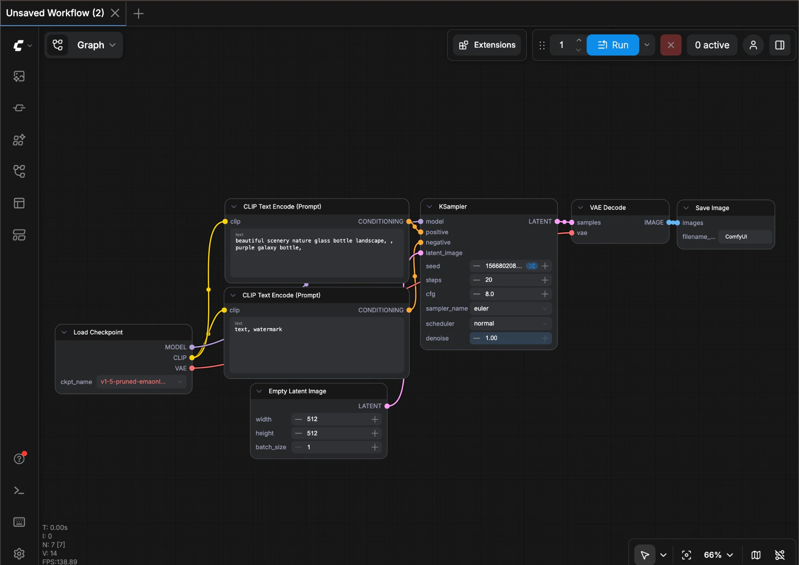Toggle randomize seed in the KSampler node
Viewport: 799px width, 565px height.
coord(532,266)
